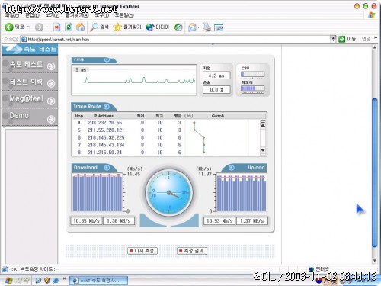Open the Favorites menu in the menu bar
The width and height of the screenshot is (381, 286).
tap(77, 15)
